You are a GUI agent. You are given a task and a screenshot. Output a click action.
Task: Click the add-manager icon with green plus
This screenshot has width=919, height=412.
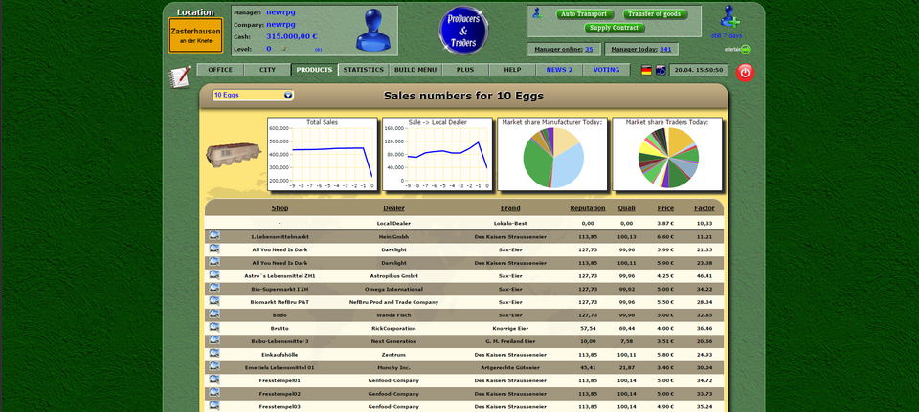point(731,18)
